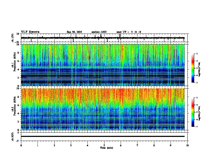Click the "5" tick on ch.3(V) axis
The image size is (211, 163).
(18, 132)
